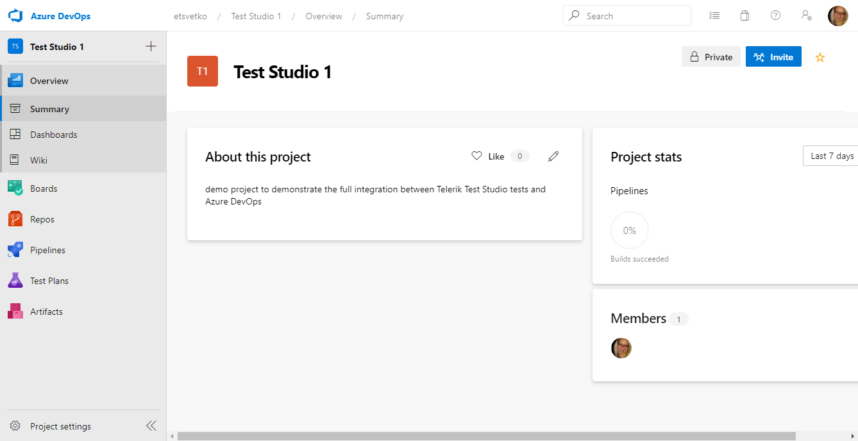858x441 pixels.
Task: Click the Boards icon
Action: 15,188
